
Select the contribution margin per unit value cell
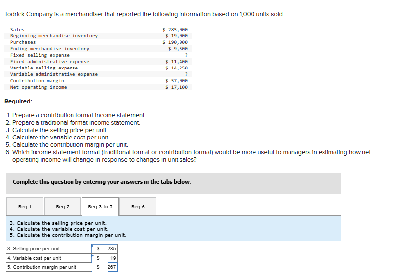pos(105,267)
